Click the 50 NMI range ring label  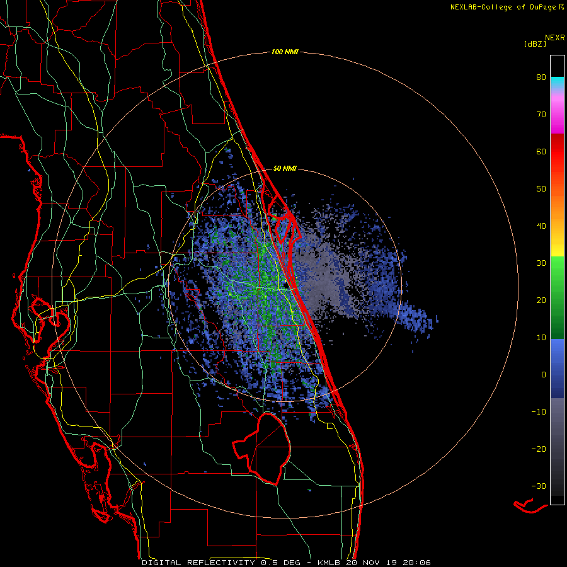285,168
